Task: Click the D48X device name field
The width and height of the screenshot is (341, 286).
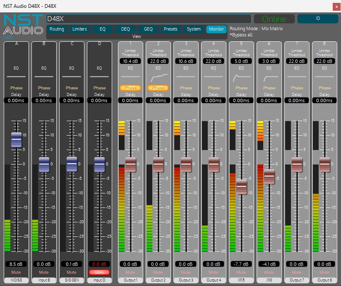Action: (x=149, y=19)
